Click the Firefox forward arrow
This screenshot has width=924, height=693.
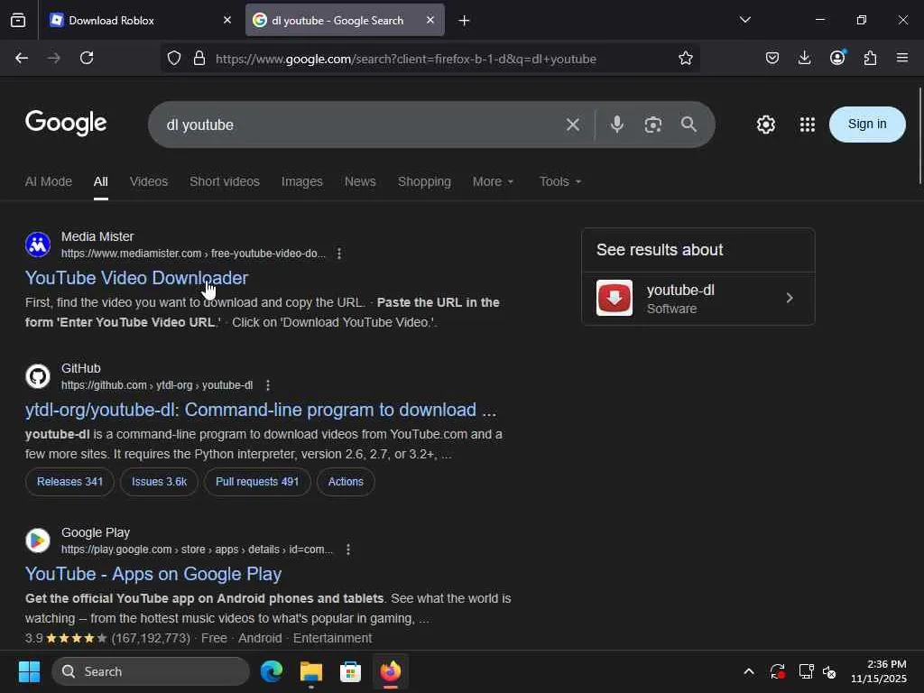[x=53, y=58]
